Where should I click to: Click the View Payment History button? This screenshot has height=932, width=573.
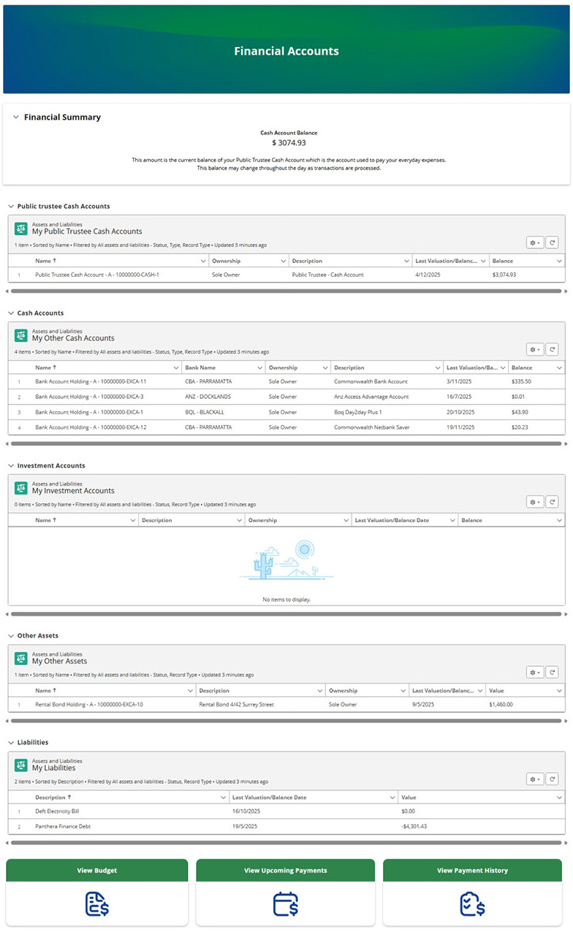click(x=472, y=871)
